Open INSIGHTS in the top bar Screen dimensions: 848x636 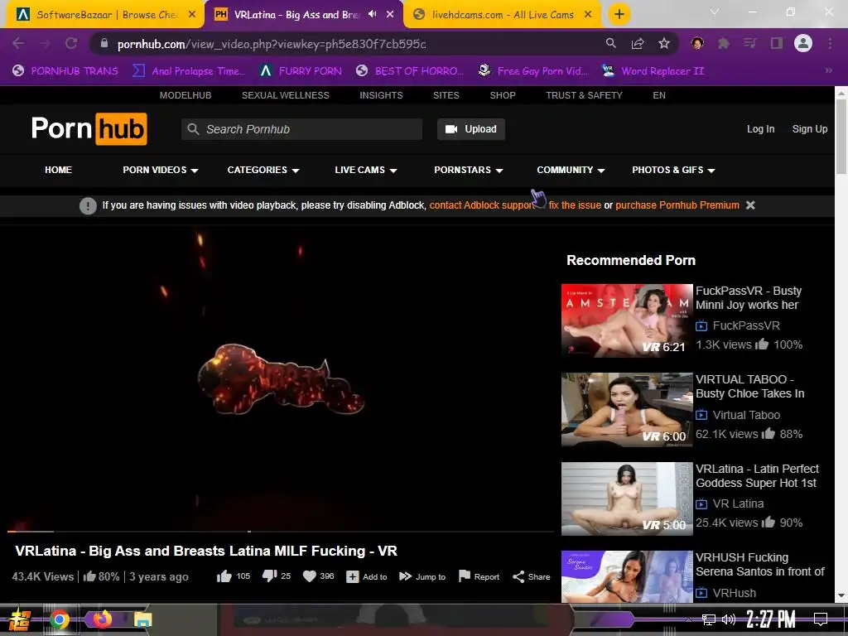coord(381,95)
